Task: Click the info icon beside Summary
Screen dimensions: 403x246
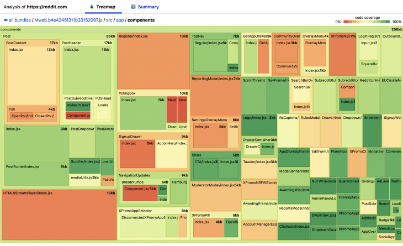Action: [133, 7]
